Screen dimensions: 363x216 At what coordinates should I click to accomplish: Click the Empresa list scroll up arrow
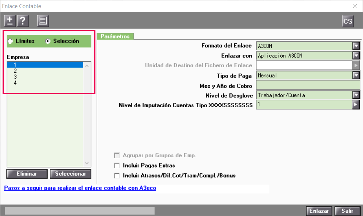87,66
